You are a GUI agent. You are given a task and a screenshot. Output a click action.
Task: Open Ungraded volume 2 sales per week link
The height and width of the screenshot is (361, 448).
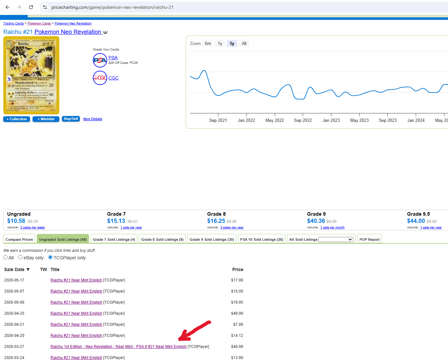click(x=33, y=227)
